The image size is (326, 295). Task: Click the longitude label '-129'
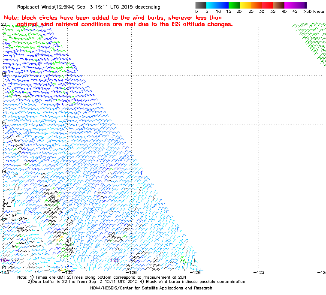(131, 272)
